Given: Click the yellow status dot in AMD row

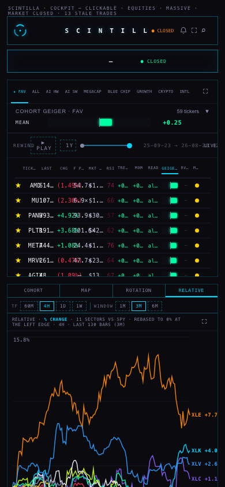Looking at the screenshot, I should 197,186.
